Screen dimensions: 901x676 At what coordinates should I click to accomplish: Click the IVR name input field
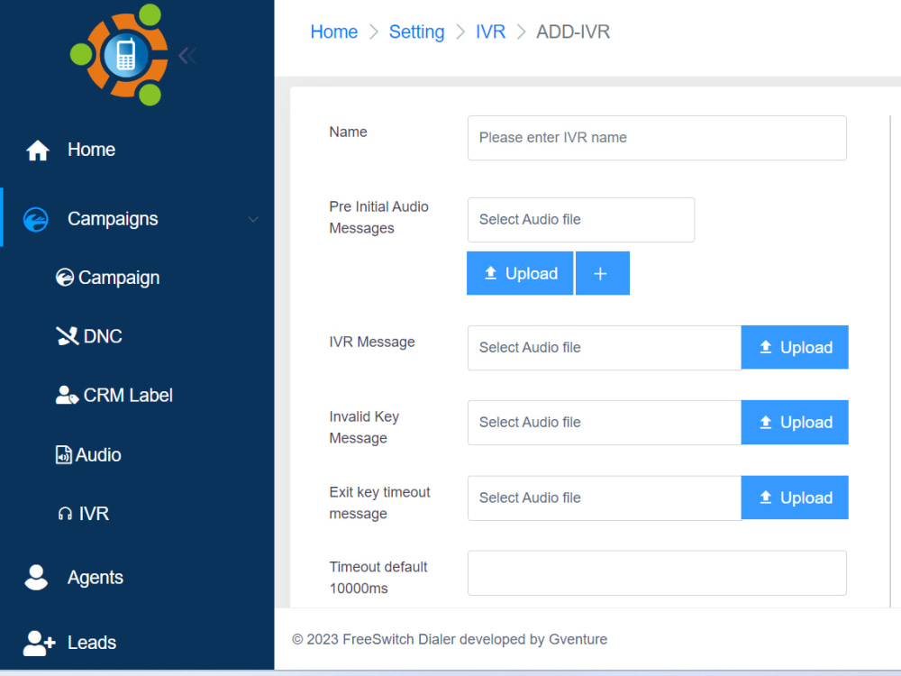point(656,138)
